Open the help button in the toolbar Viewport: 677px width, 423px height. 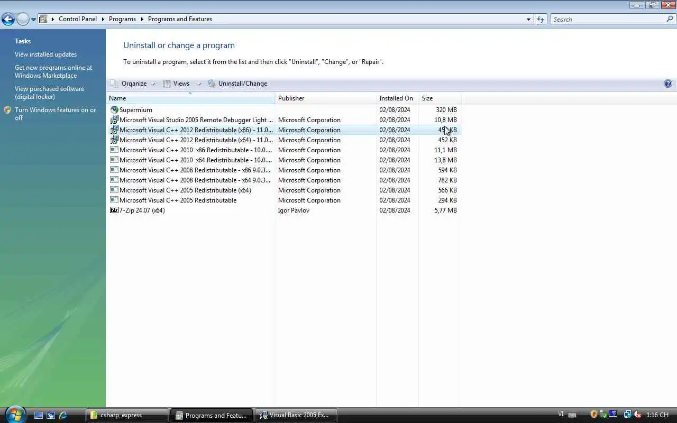tap(667, 84)
